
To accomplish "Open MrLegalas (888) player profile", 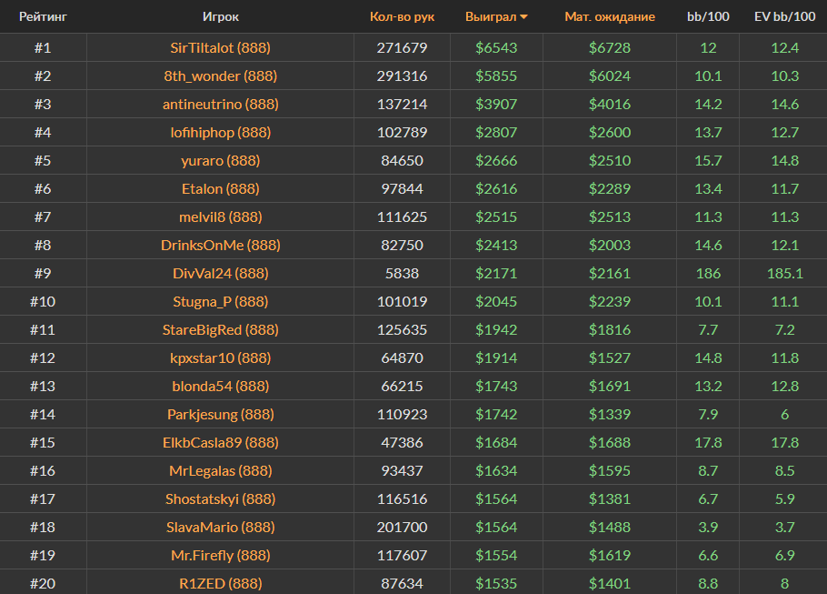I will tap(220, 470).
